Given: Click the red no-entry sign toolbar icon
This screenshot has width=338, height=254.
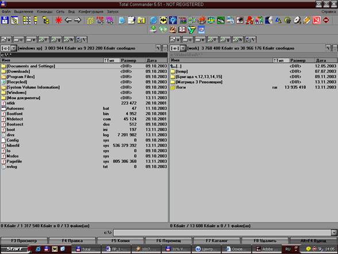Looking at the screenshot, I should point(326,20).
